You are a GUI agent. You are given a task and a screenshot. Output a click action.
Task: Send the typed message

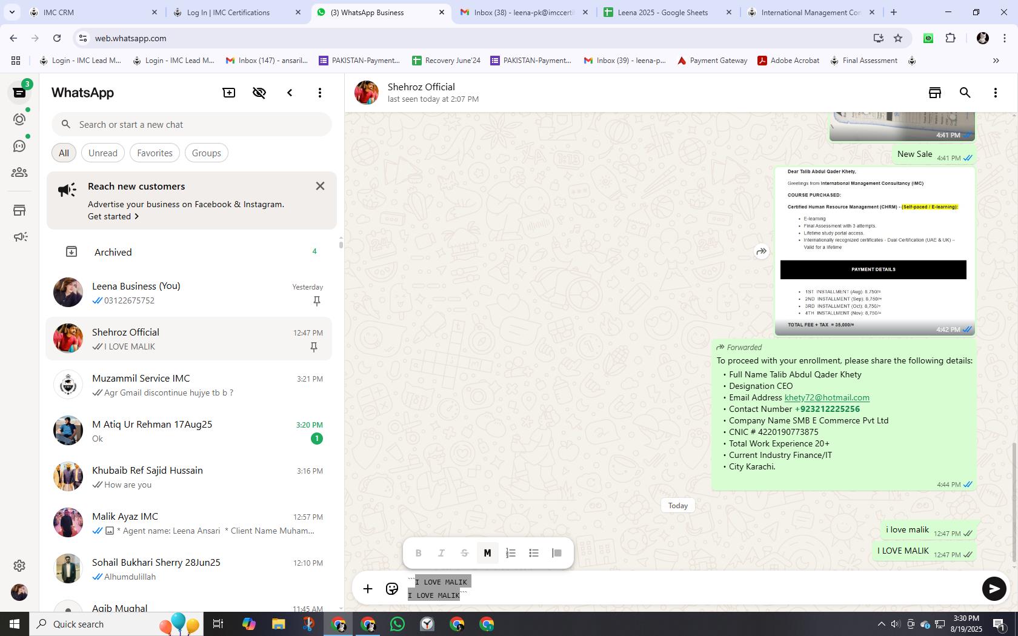click(x=994, y=588)
